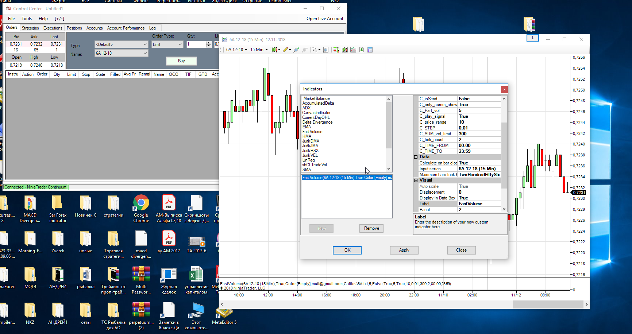This screenshot has width=632, height=334.
Task: Switch to the Strategies tab
Action: [30, 28]
